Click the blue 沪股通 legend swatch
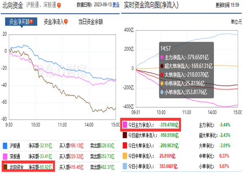 point(5,146)
